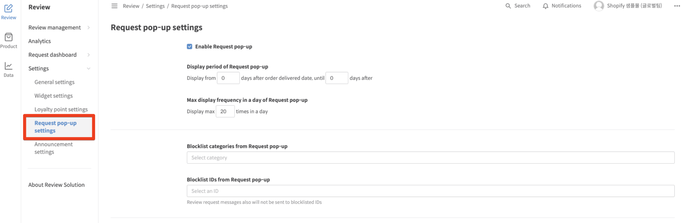Open Widget settings menu item
Viewport: 683px width, 223px height.
tap(53, 96)
